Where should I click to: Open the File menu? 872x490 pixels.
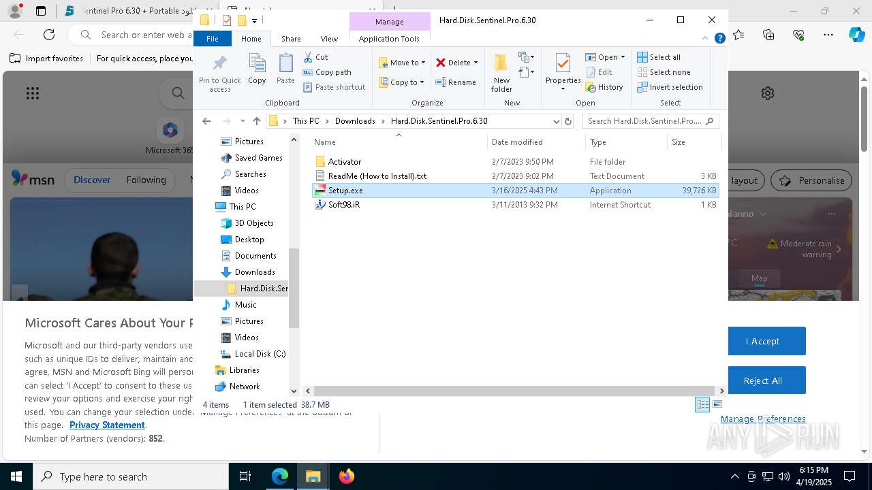click(x=213, y=39)
